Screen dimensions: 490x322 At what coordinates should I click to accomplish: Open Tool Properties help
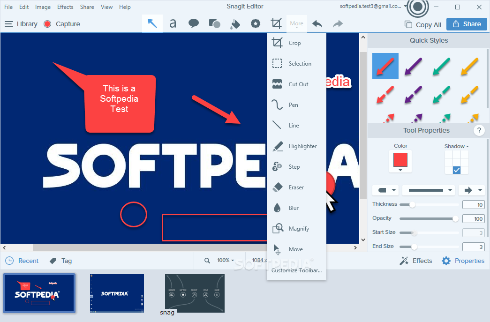coord(479,130)
